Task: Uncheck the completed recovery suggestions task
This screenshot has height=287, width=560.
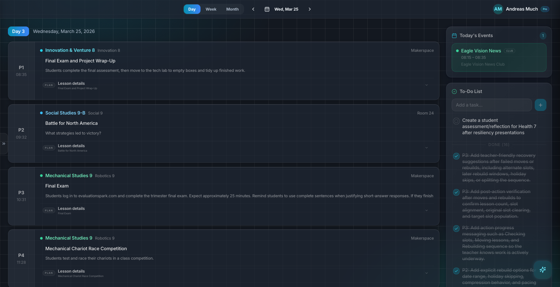Action: click(x=457, y=155)
